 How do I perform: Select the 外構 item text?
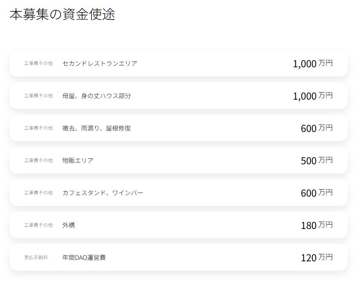point(69,225)
